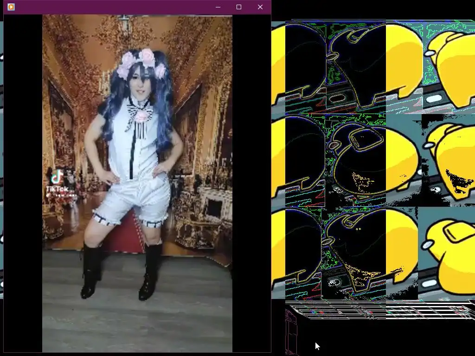
Task: Maximize the media player window
Action: [239, 7]
